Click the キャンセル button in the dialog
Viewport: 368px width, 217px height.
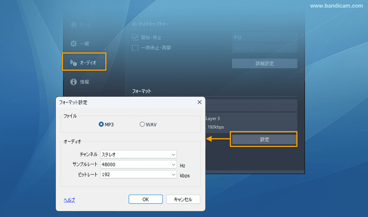[x=183, y=199]
